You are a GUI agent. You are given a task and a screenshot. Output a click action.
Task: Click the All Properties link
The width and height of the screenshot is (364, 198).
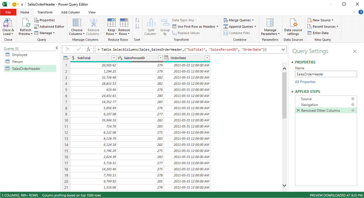(305, 82)
